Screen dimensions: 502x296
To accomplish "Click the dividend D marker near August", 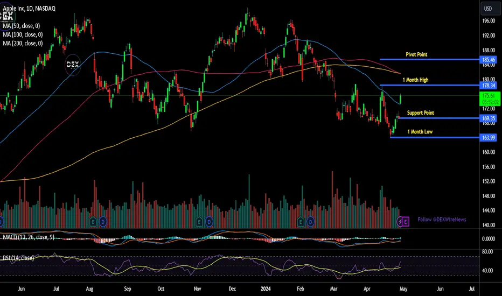I will (x=103, y=221).
